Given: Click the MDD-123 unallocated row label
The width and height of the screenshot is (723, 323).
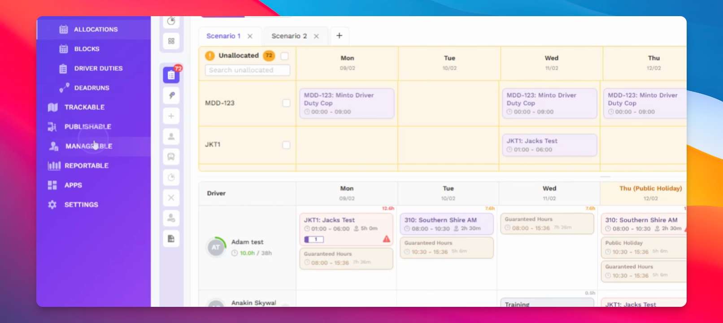Looking at the screenshot, I should coord(220,103).
